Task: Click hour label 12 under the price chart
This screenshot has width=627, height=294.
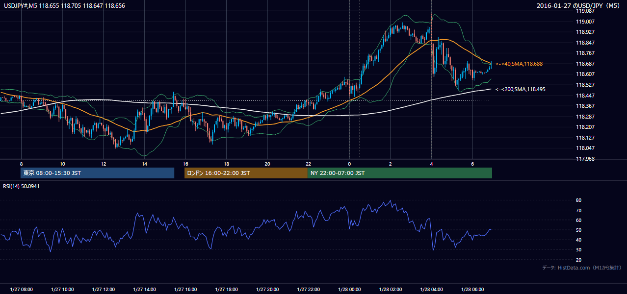Action: point(103,164)
